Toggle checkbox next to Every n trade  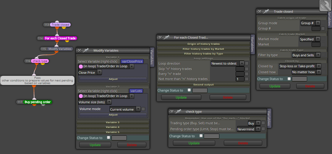click(x=247, y=74)
